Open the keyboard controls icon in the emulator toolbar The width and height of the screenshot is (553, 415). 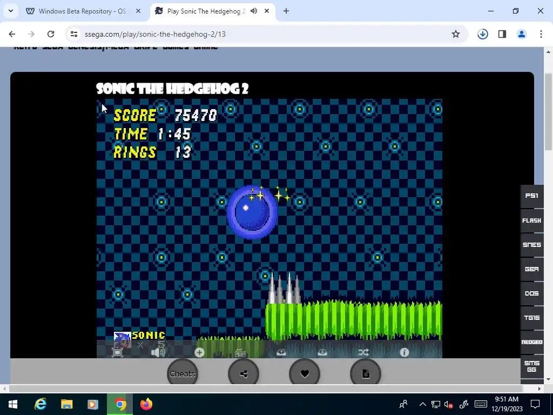(x=240, y=352)
